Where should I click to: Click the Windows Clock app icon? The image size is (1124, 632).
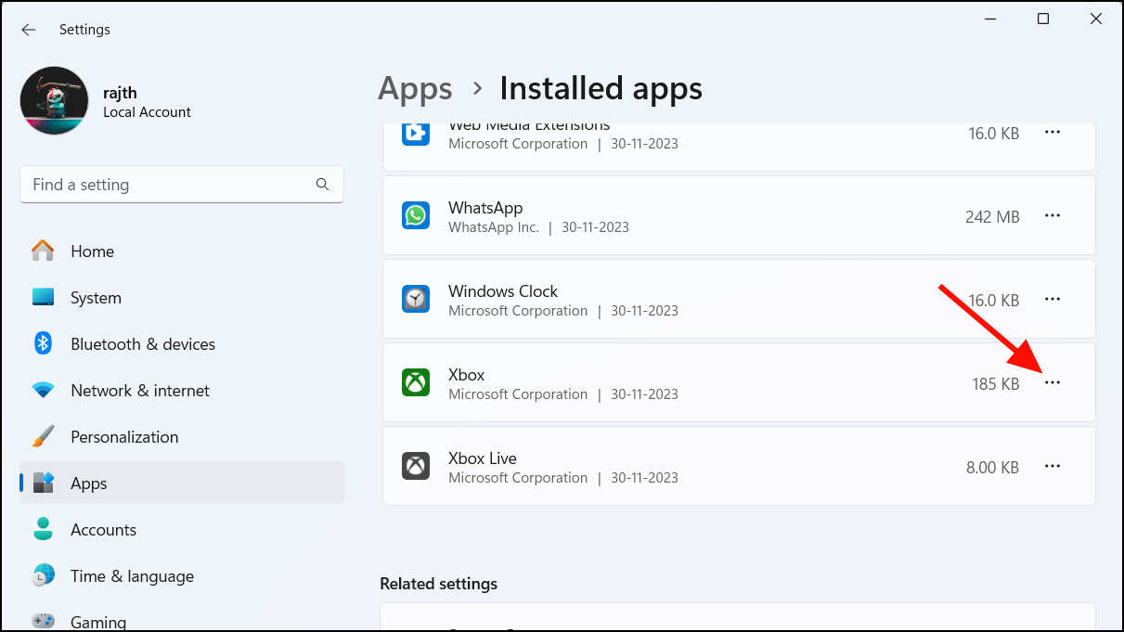[x=416, y=299]
